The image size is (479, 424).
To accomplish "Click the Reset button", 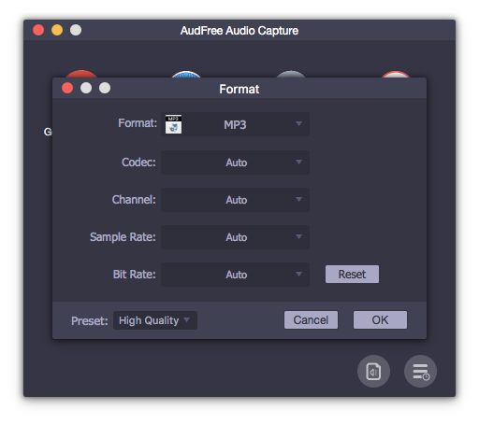I will tap(352, 274).
